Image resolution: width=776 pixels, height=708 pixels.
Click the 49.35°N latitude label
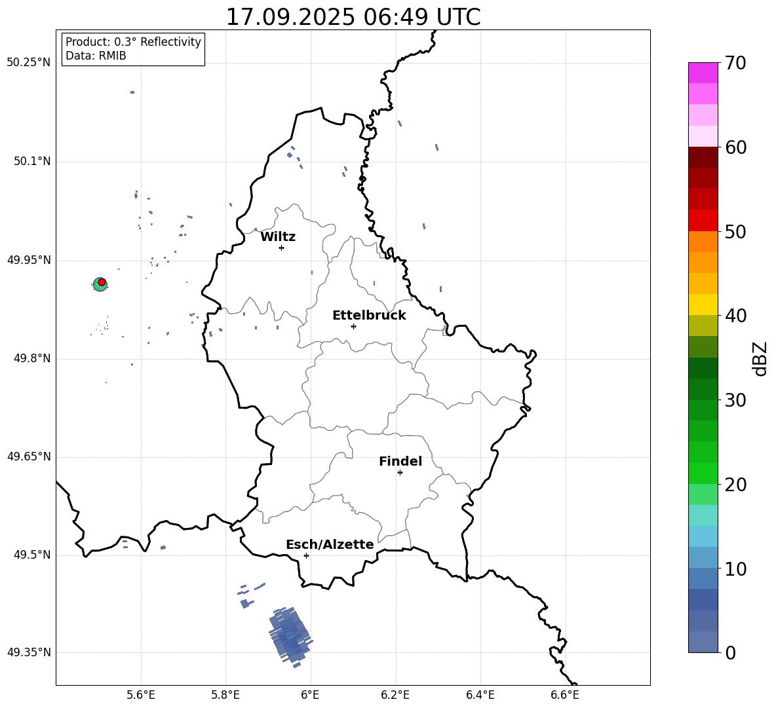28,652
